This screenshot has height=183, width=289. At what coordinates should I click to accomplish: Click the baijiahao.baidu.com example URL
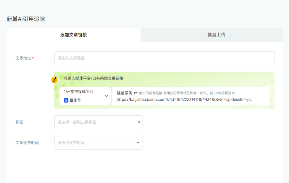point(184,100)
